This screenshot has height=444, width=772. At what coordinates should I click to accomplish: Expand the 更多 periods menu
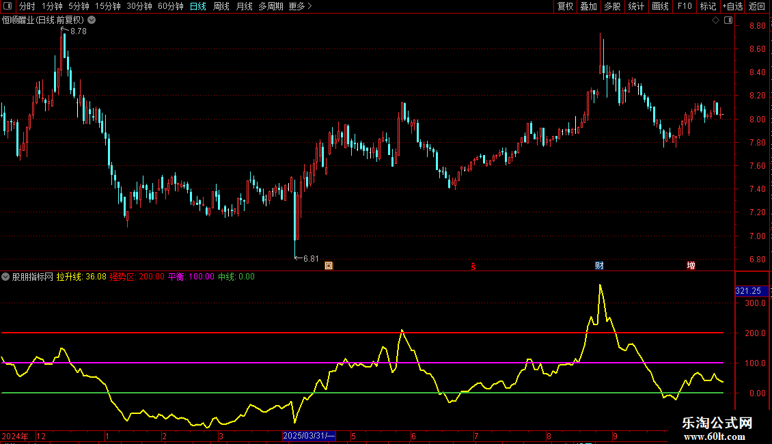301,6
